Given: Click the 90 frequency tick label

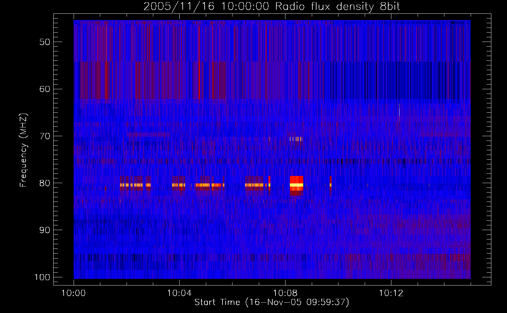Looking at the screenshot, I should [x=45, y=230].
